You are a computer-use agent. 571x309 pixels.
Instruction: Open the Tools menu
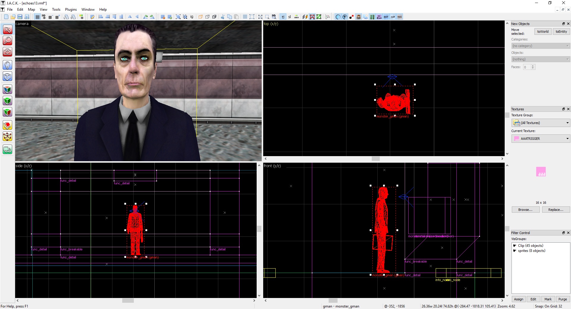(x=56, y=10)
